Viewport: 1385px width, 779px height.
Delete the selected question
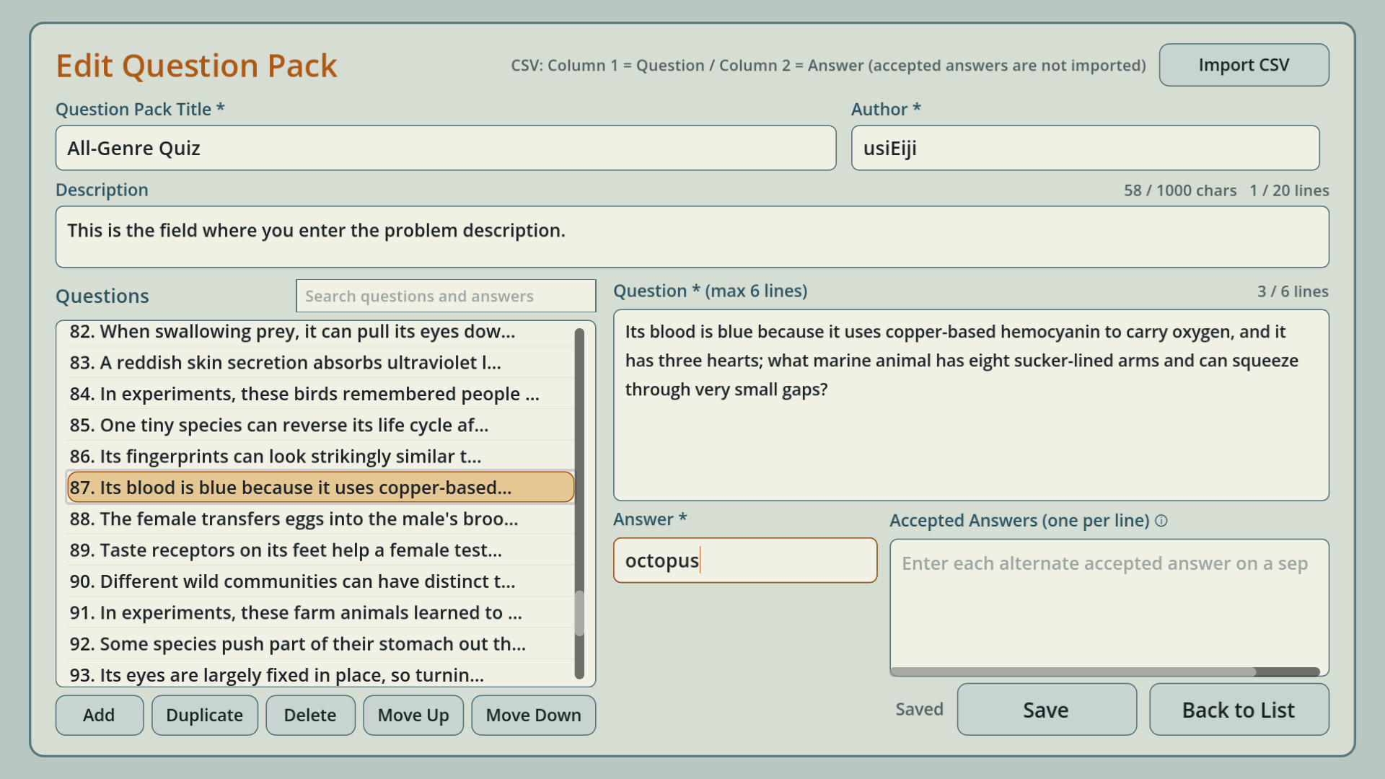point(310,715)
